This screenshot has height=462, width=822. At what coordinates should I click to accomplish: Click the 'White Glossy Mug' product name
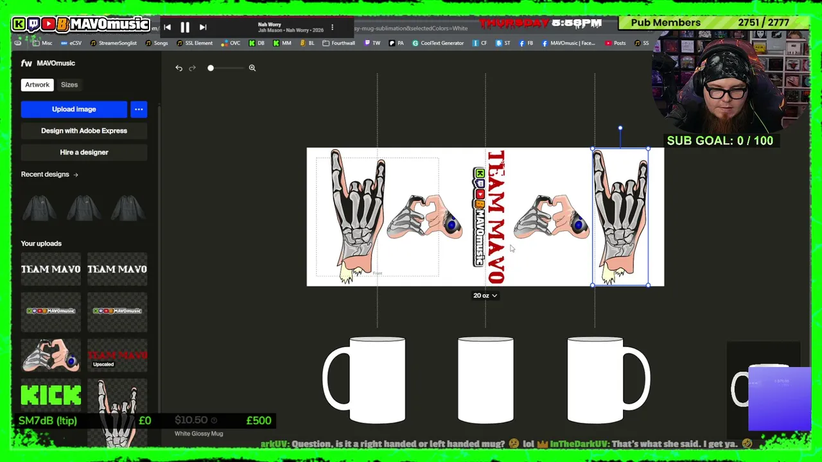coord(199,434)
